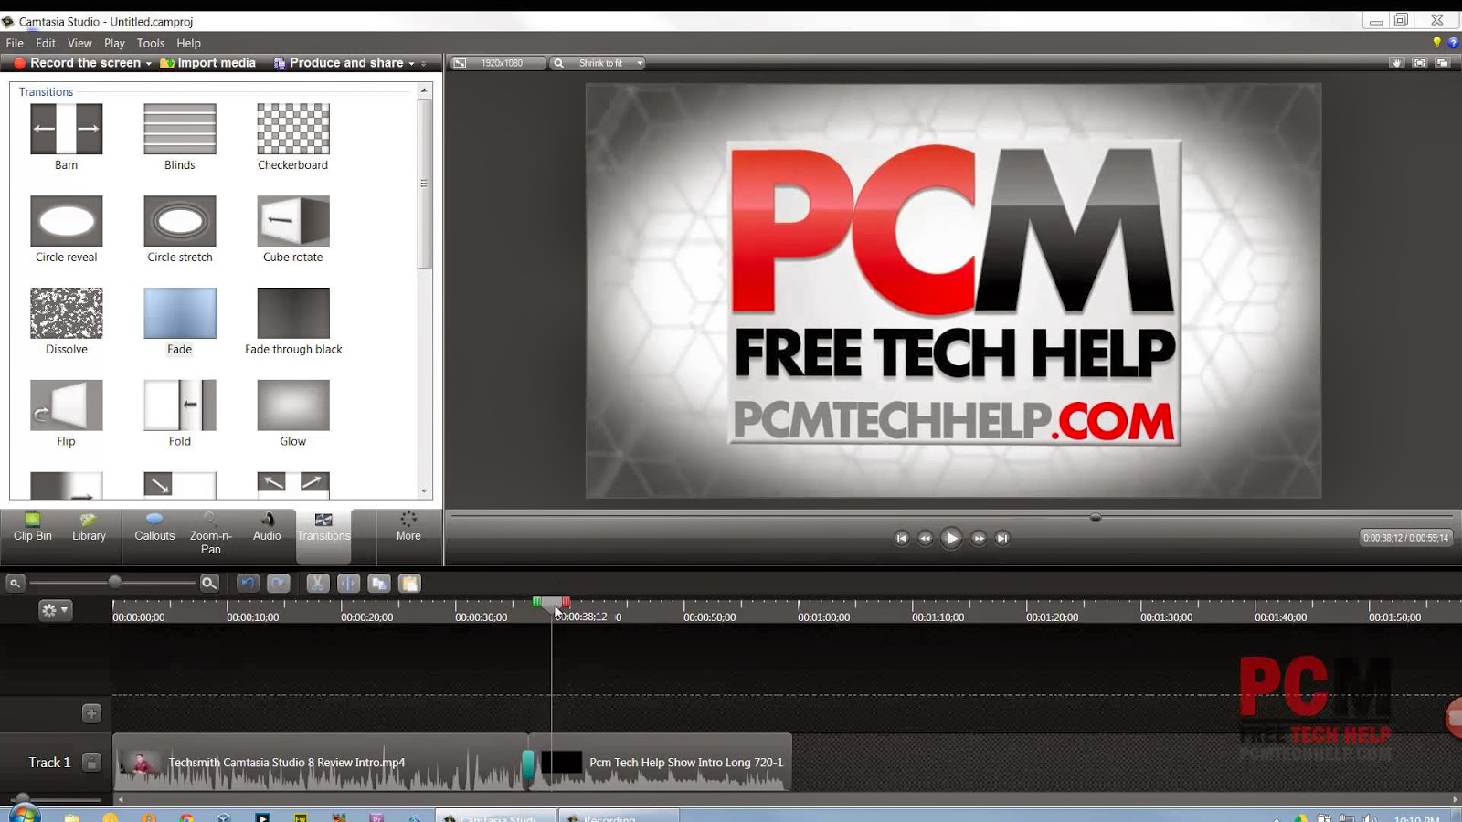Open the Play menu
This screenshot has height=822, width=1462.
[x=114, y=43]
